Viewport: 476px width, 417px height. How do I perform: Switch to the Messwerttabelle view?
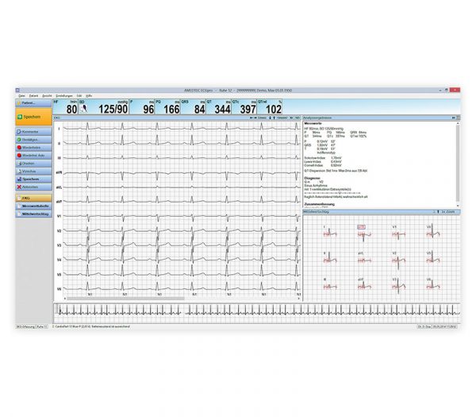tap(33, 206)
